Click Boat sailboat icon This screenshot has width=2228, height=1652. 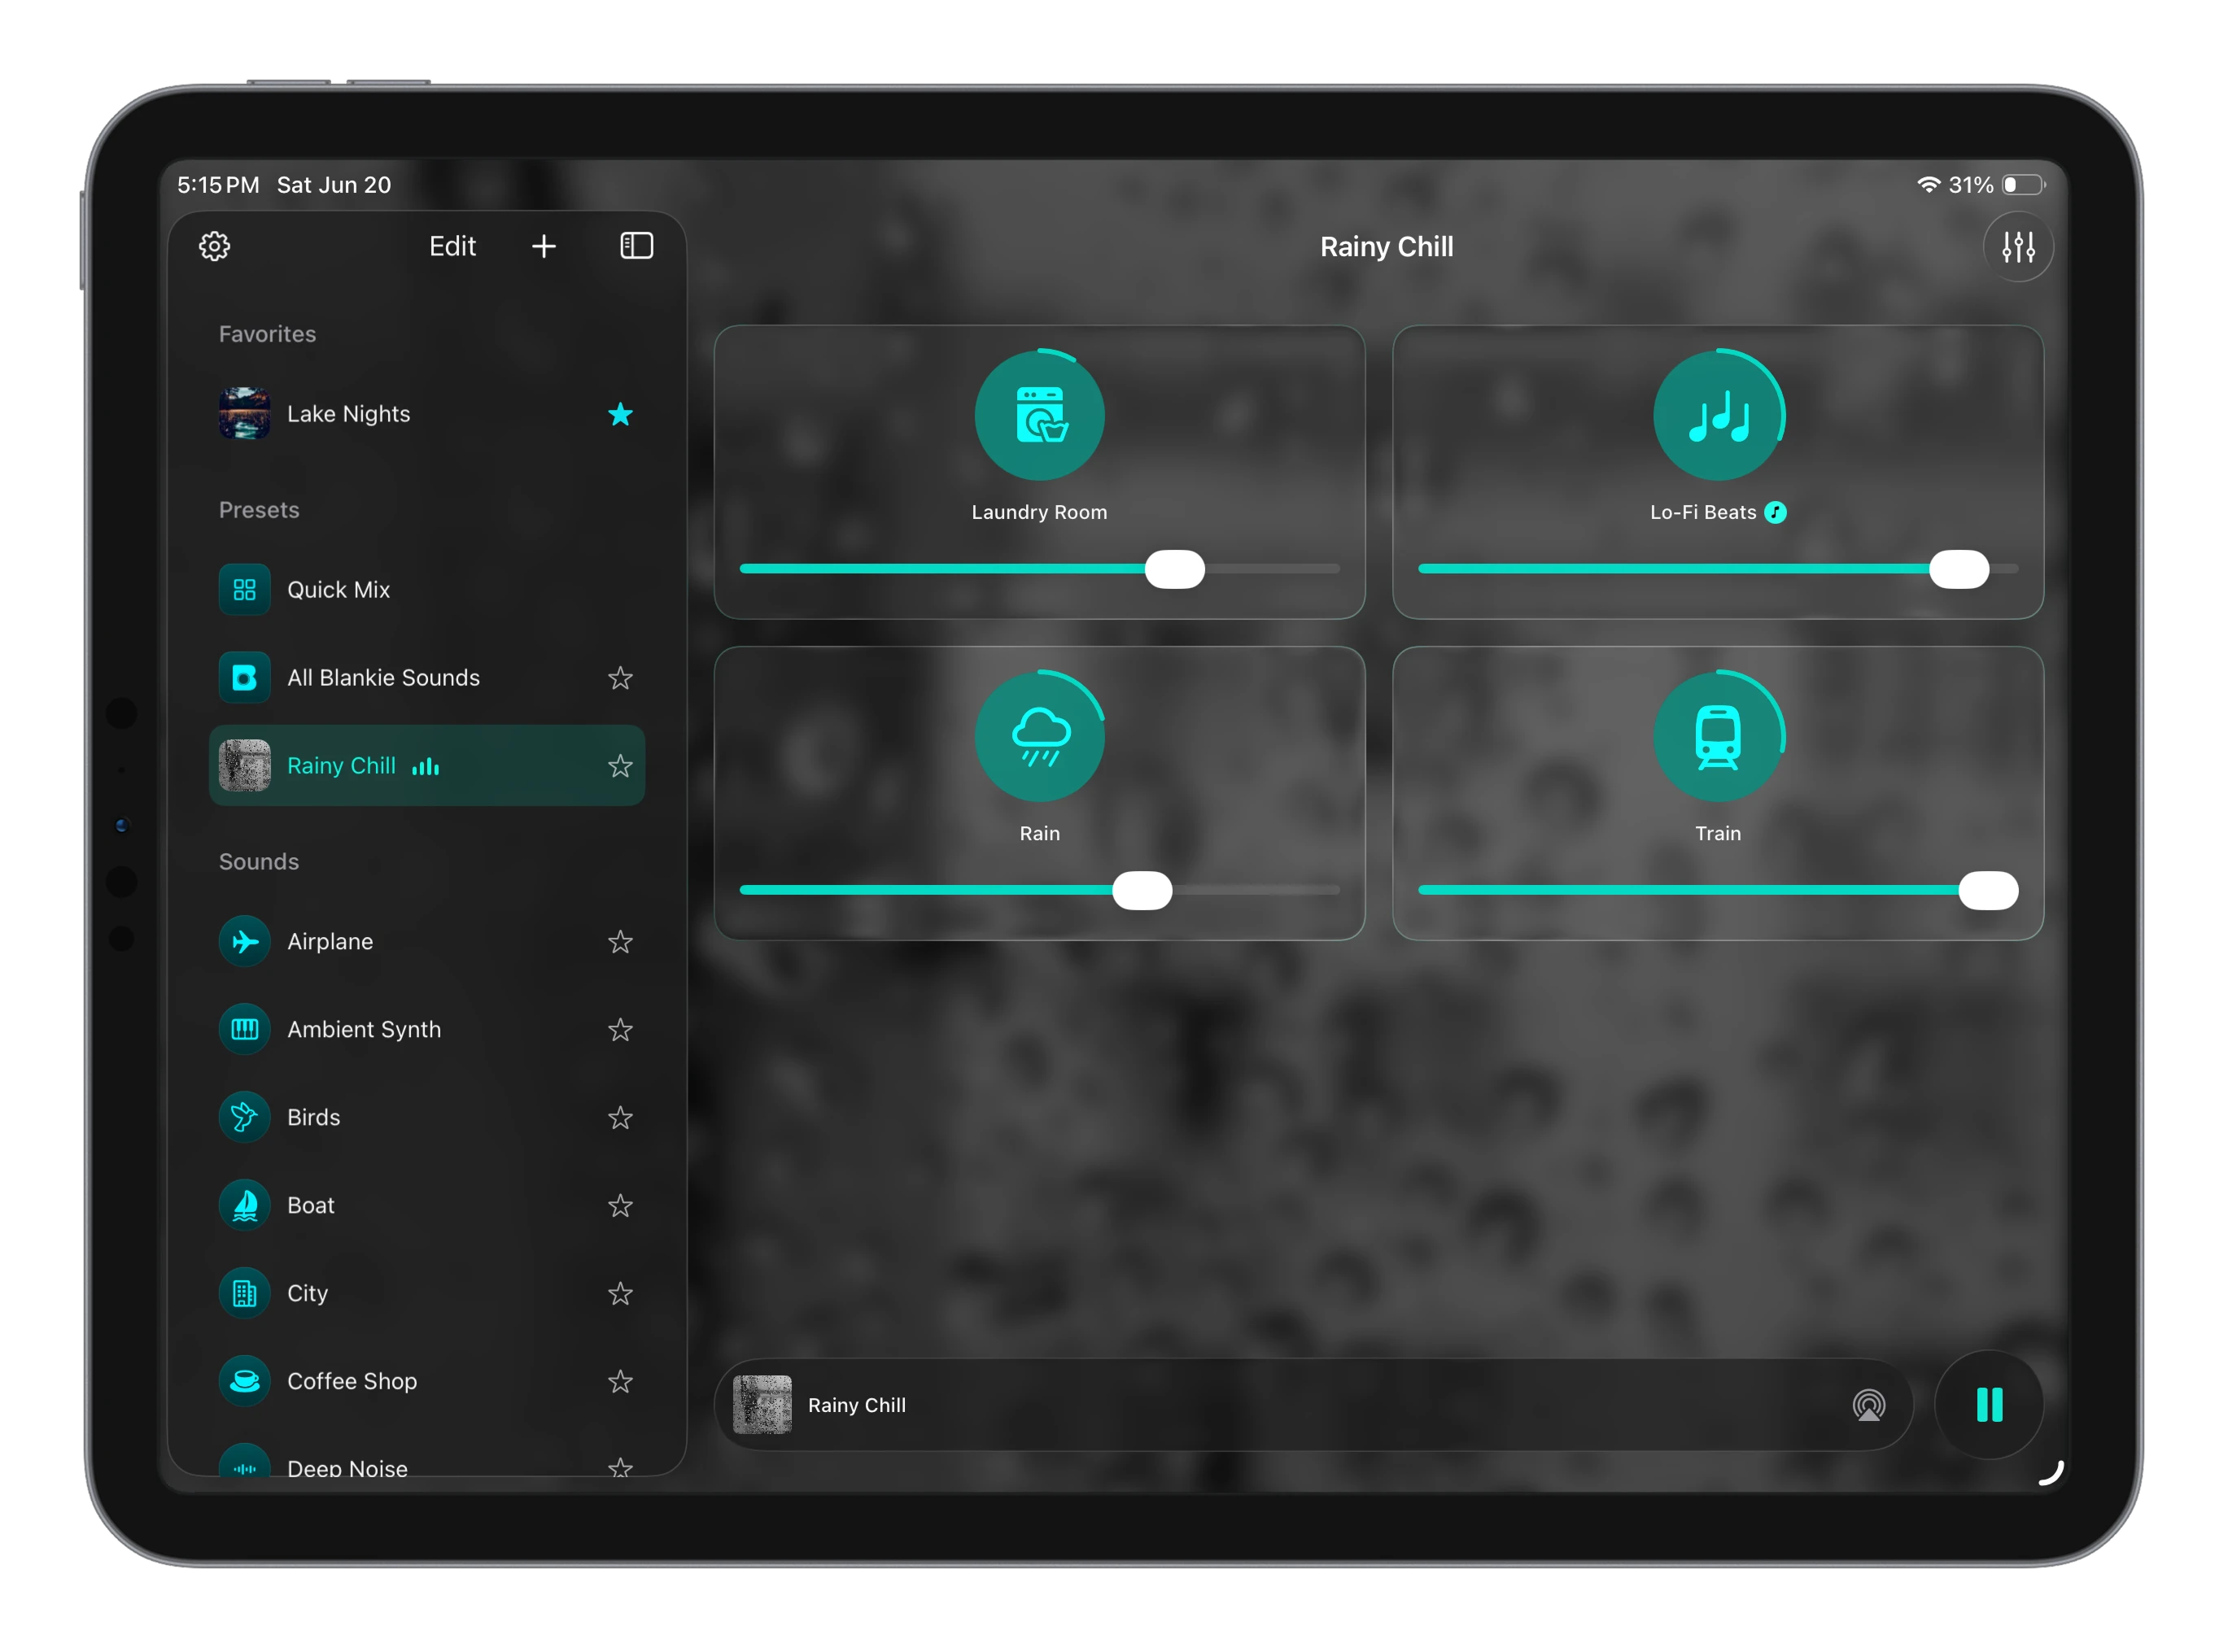tap(244, 1206)
